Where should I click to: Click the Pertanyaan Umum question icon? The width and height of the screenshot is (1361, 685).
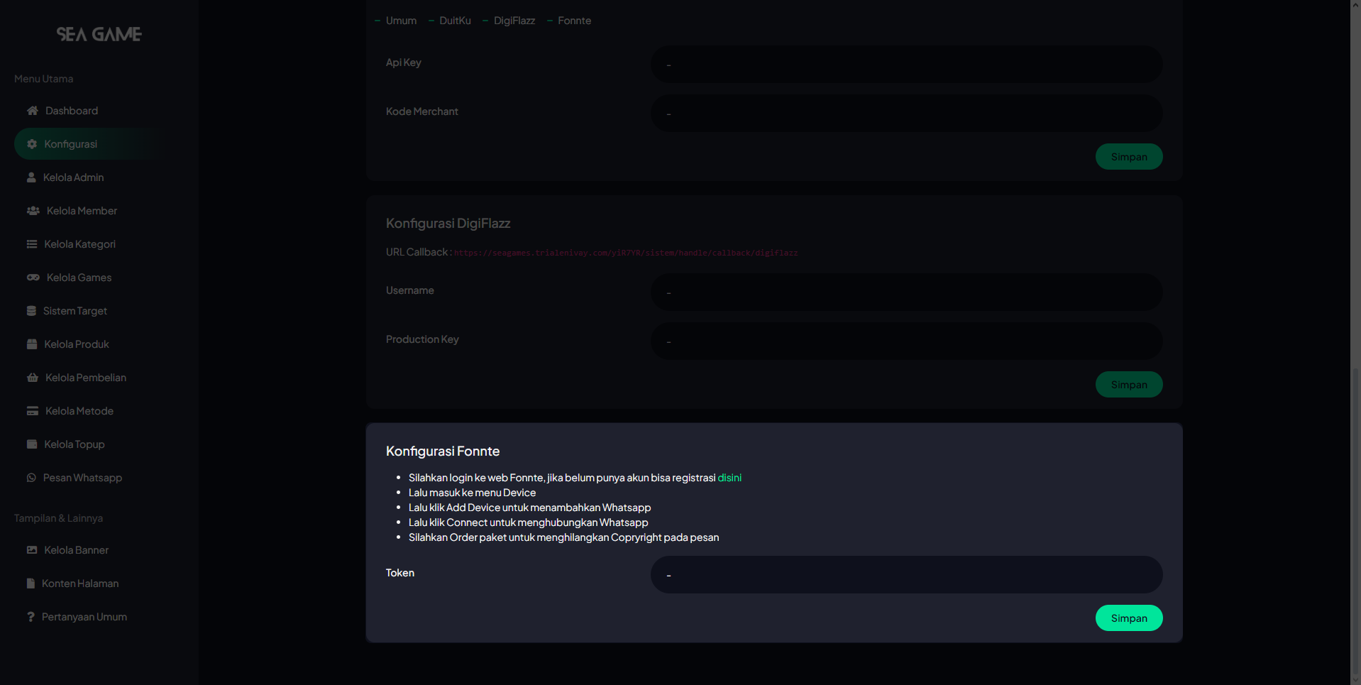(31, 617)
